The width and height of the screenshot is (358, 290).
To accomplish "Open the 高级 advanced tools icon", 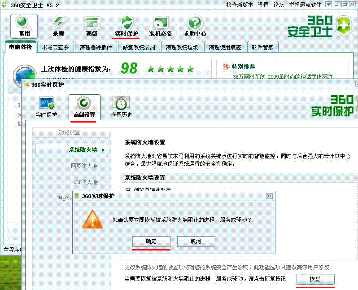I will [92, 26].
